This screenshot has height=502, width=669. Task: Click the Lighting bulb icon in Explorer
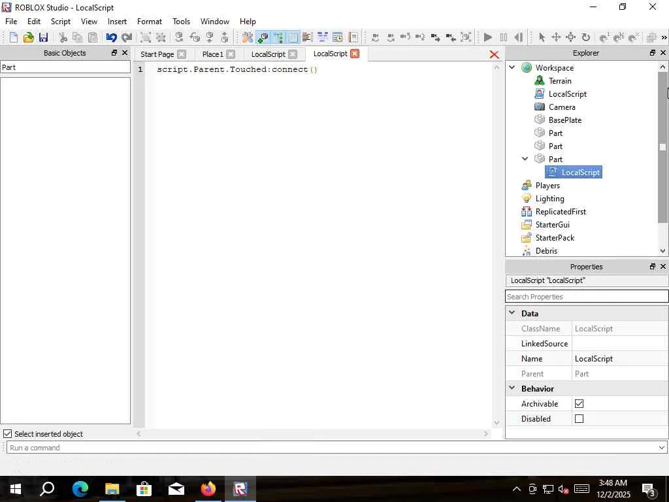click(x=527, y=199)
